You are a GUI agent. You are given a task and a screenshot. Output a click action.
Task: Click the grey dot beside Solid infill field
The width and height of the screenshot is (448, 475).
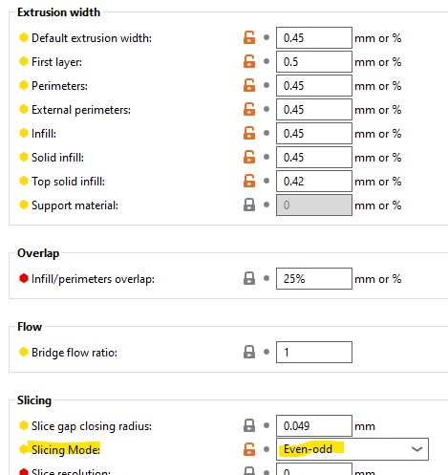267,157
